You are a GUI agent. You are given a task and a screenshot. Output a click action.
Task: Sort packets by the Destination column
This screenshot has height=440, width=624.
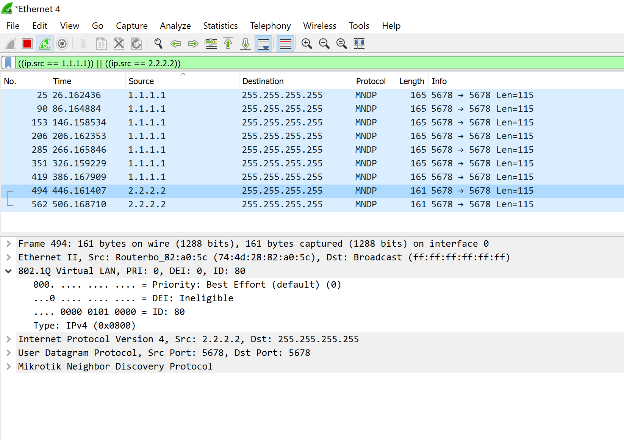pyautogui.click(x=296, y=81)
